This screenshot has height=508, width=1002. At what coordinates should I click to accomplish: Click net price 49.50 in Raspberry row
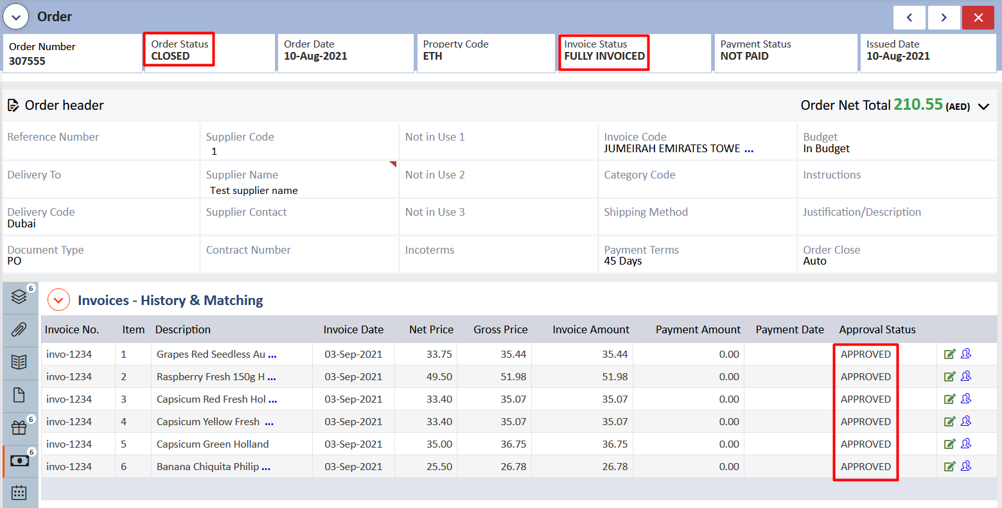pyautogui.click(x=439, y=376)
